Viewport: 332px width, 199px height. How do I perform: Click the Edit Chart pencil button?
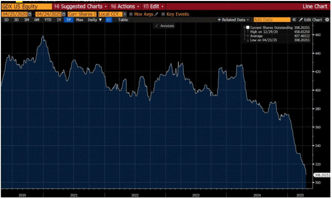click(x=311, y=20)
